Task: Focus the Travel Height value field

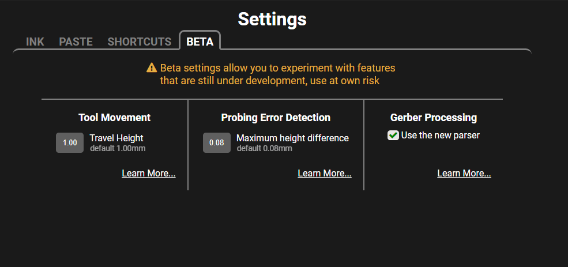Action: click(x=70, y=143)
